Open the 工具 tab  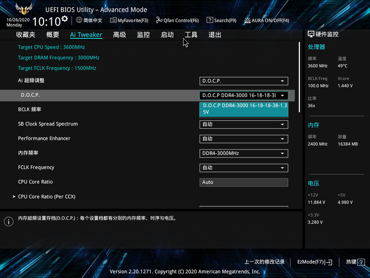[191, 35]
